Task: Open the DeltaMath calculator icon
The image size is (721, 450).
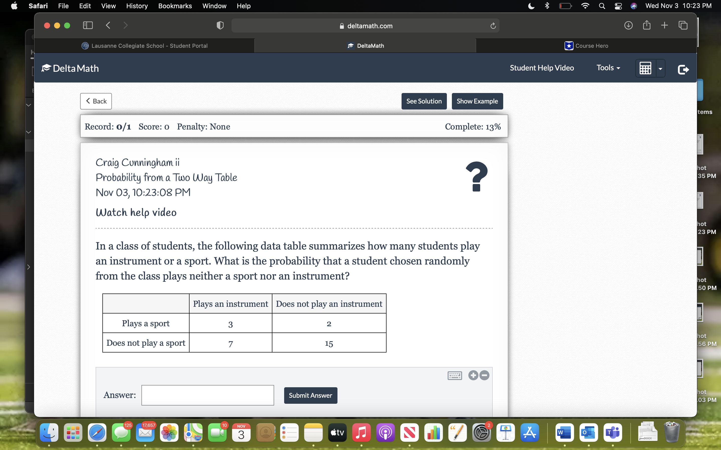Action: [645, 68]
